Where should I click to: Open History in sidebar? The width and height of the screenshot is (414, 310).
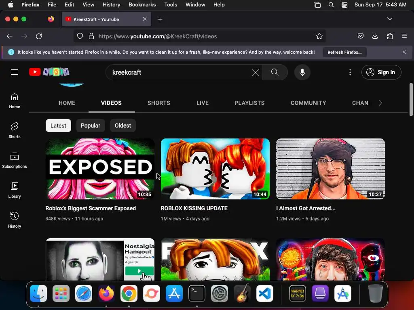(x=15, y=220)
